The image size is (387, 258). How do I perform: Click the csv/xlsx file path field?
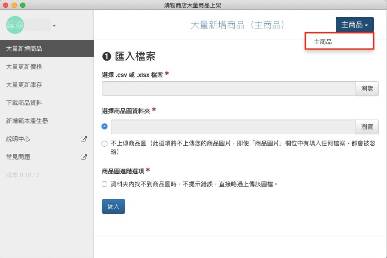click(229, 89)
